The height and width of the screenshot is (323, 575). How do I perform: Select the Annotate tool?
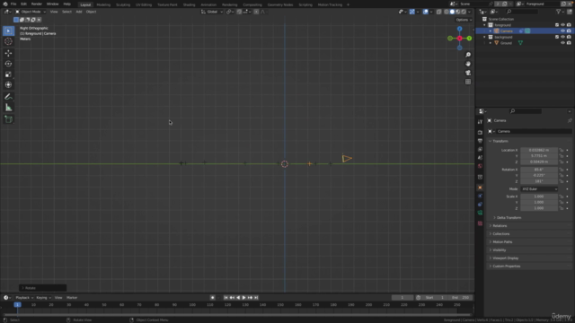click(8, 97)
